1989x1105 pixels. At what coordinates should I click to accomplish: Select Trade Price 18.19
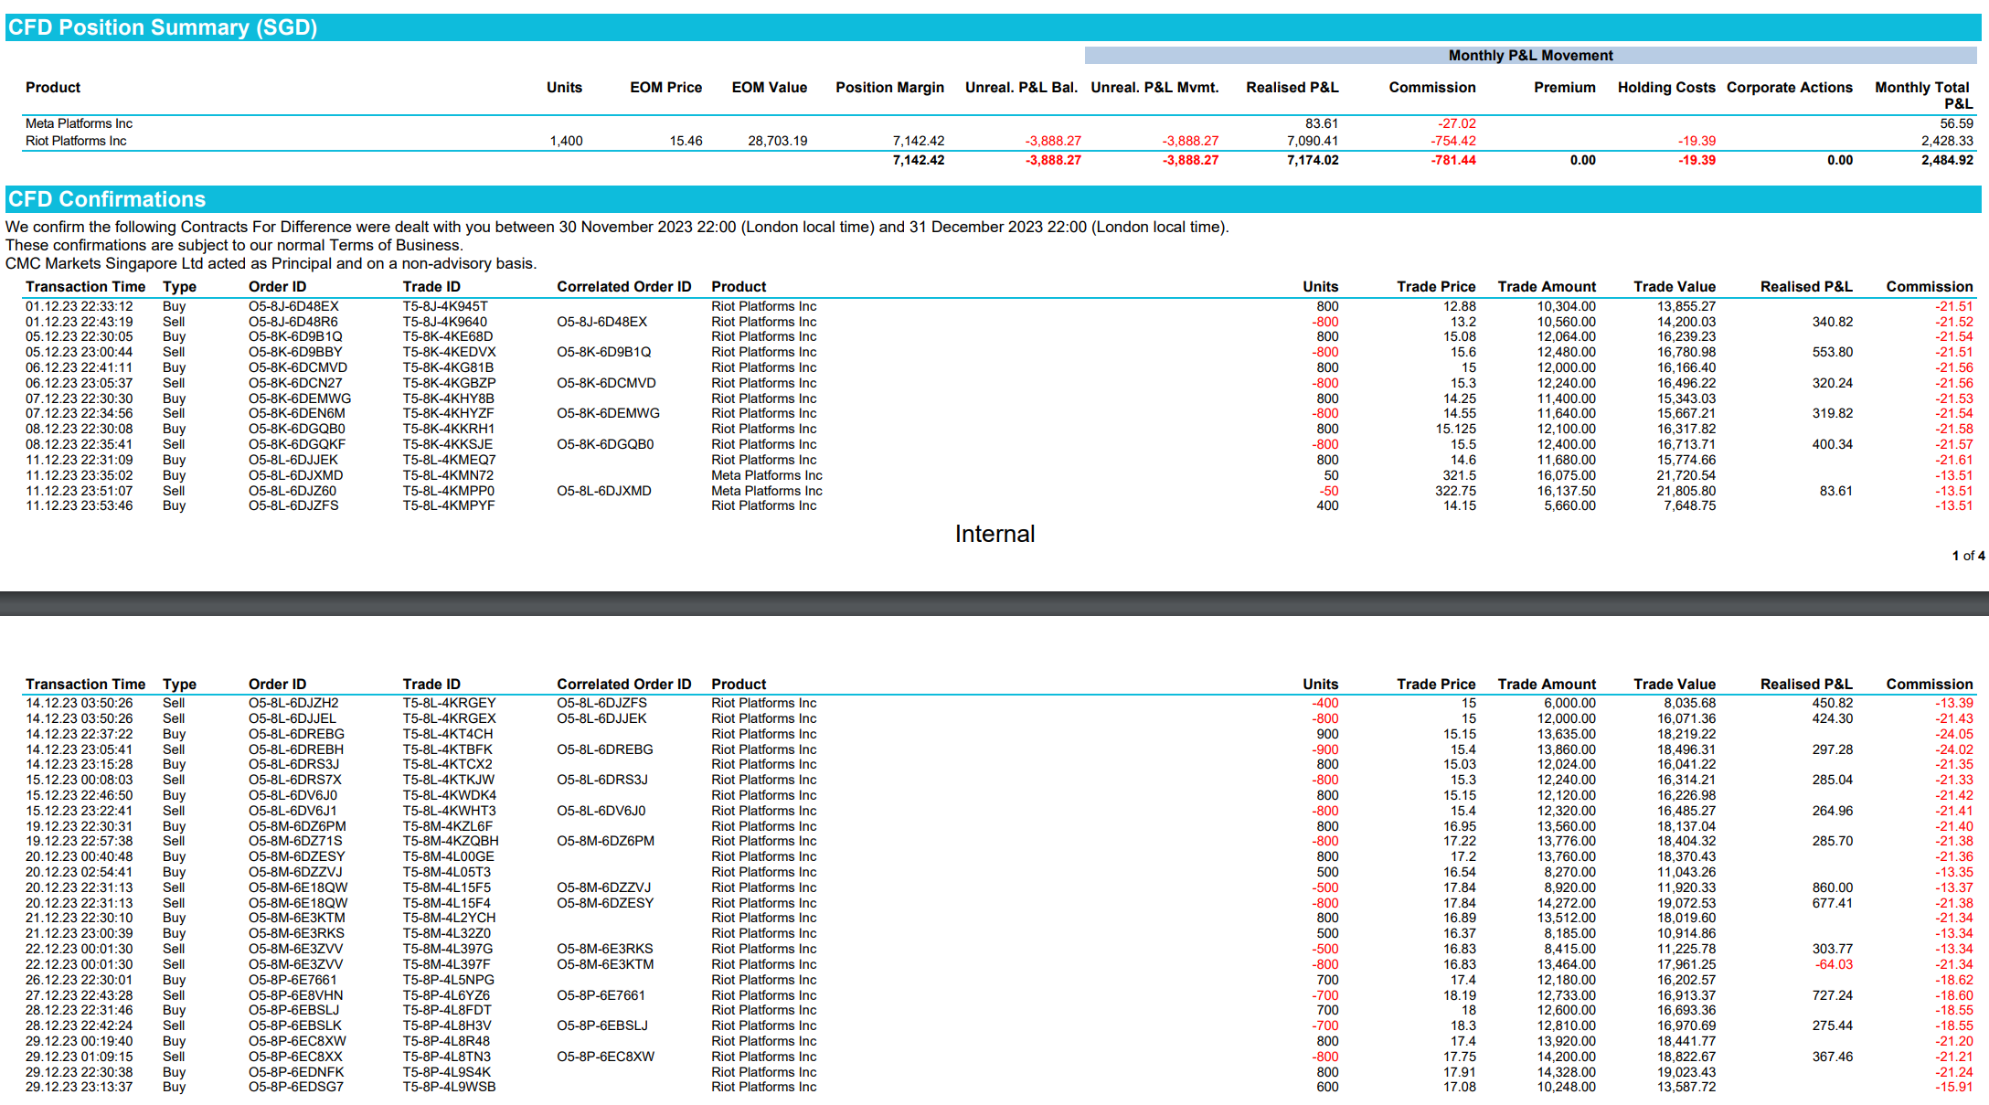1460,995
